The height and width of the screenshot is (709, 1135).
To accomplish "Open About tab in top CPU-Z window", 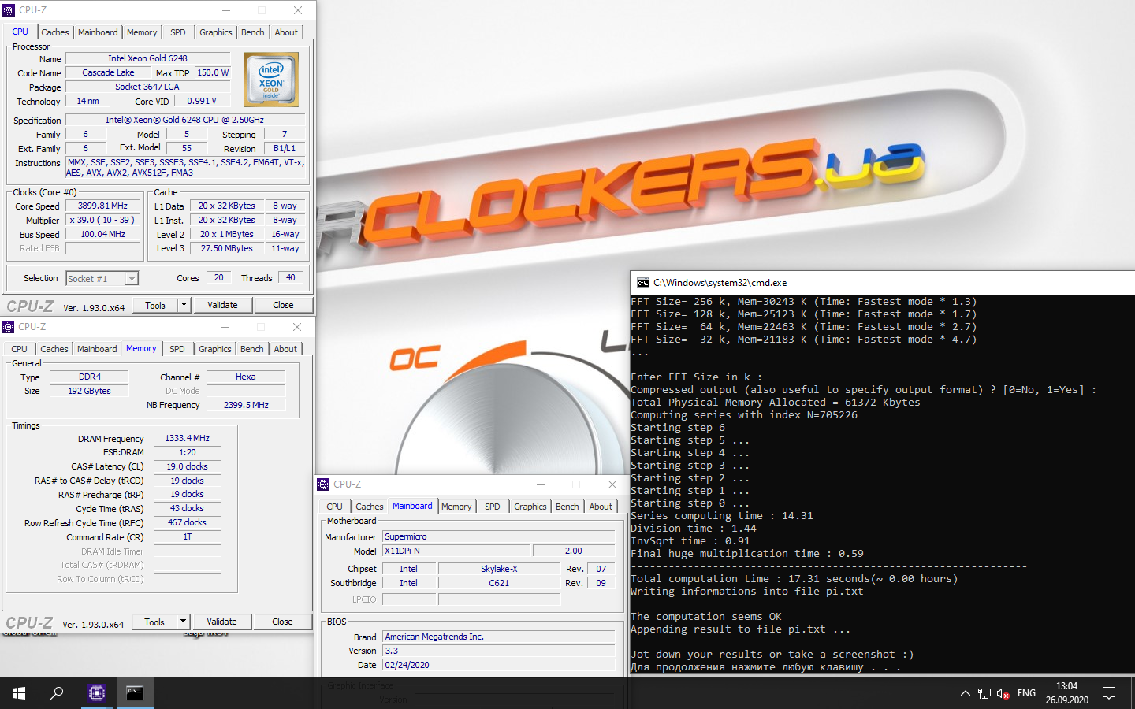I will (x=286, y=32).
